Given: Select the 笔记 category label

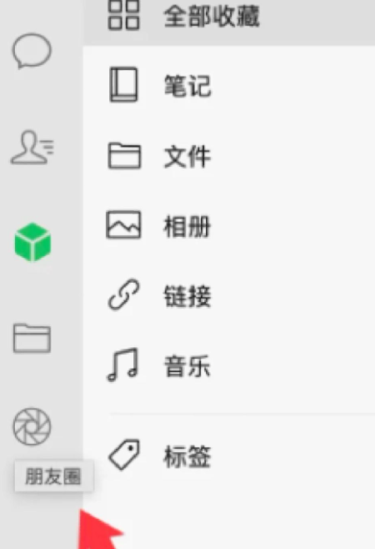Looking at the screenshot, I should pos(187,85).
